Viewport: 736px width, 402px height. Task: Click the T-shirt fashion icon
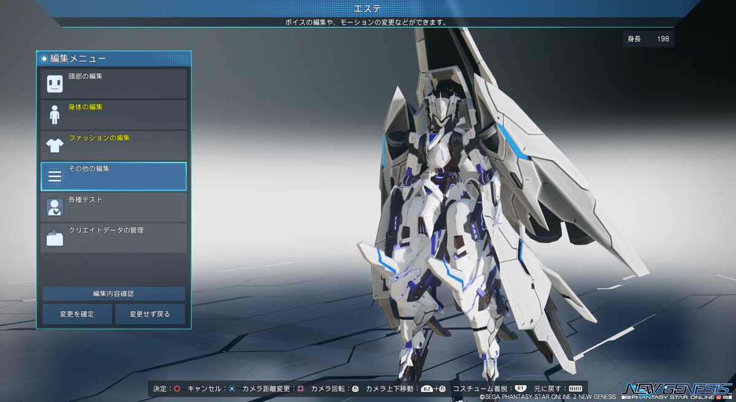(x=55, y=146)
